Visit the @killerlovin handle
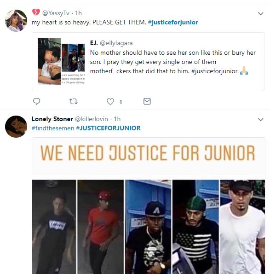This screenshot has height=274, width=270. click(x=92, y=119)
